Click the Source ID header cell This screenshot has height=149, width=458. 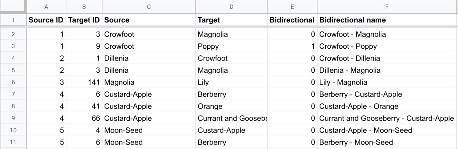(46, 20)
